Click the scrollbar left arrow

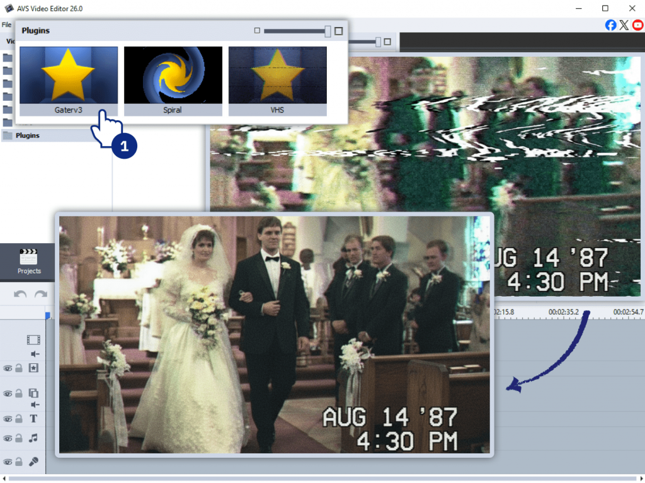[x=4, y=479]
